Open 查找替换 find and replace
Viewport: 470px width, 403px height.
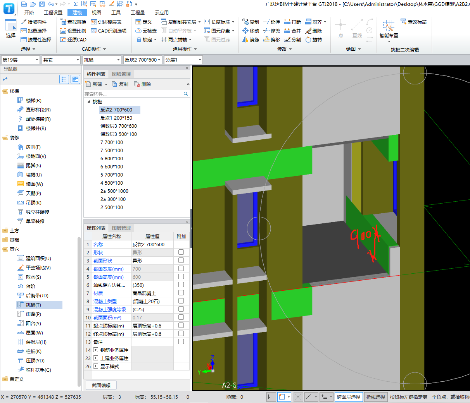click(x=73, y=22)
